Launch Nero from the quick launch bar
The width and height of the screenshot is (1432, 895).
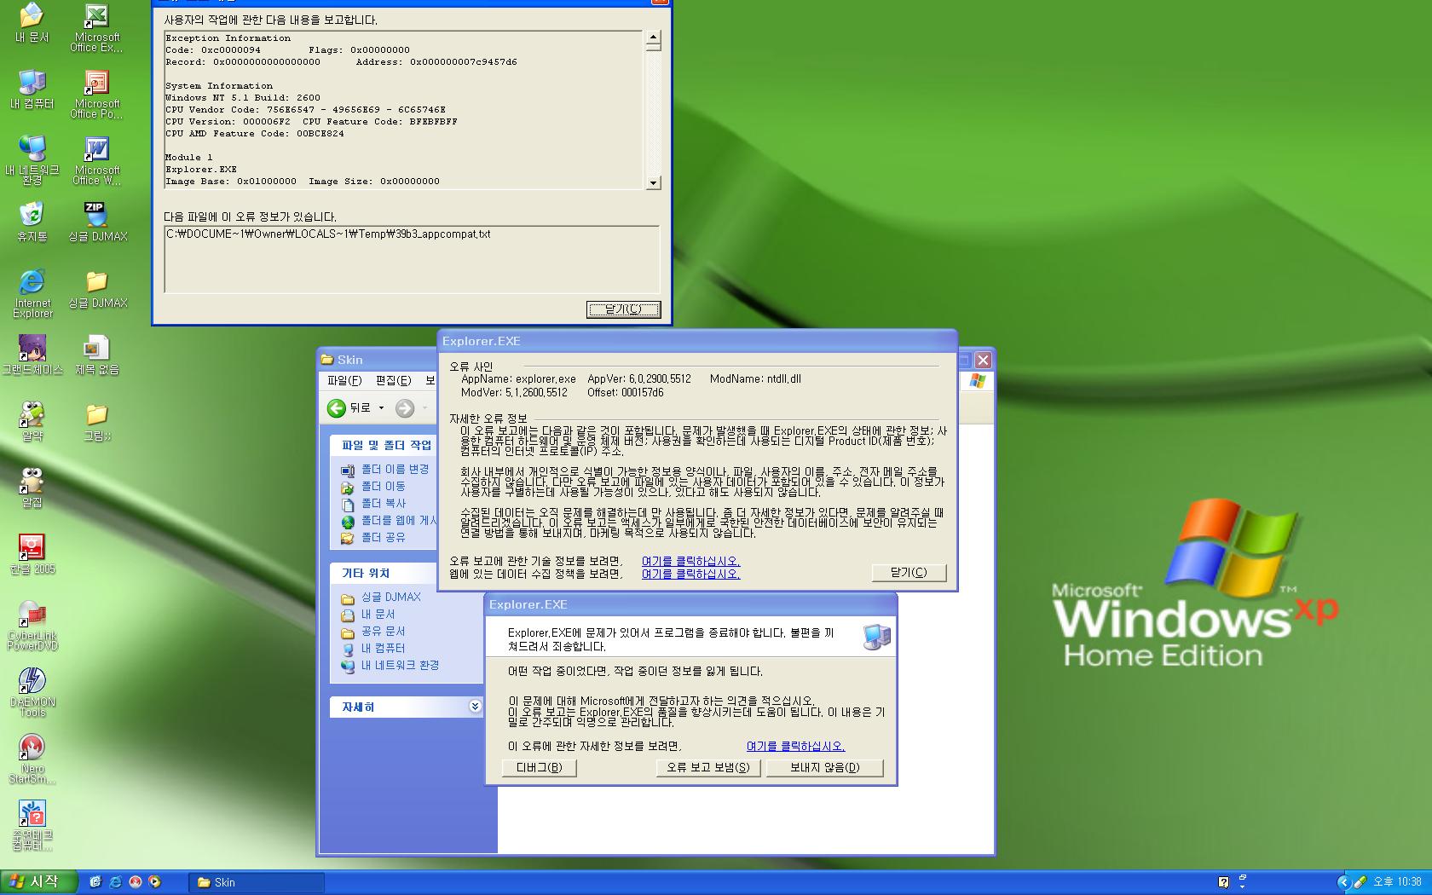click(135, 882)
